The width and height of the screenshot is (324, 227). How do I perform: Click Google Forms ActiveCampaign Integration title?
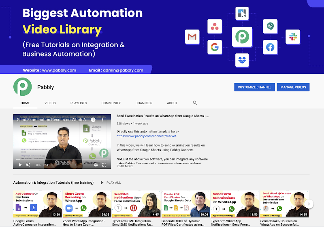(34, 223)
